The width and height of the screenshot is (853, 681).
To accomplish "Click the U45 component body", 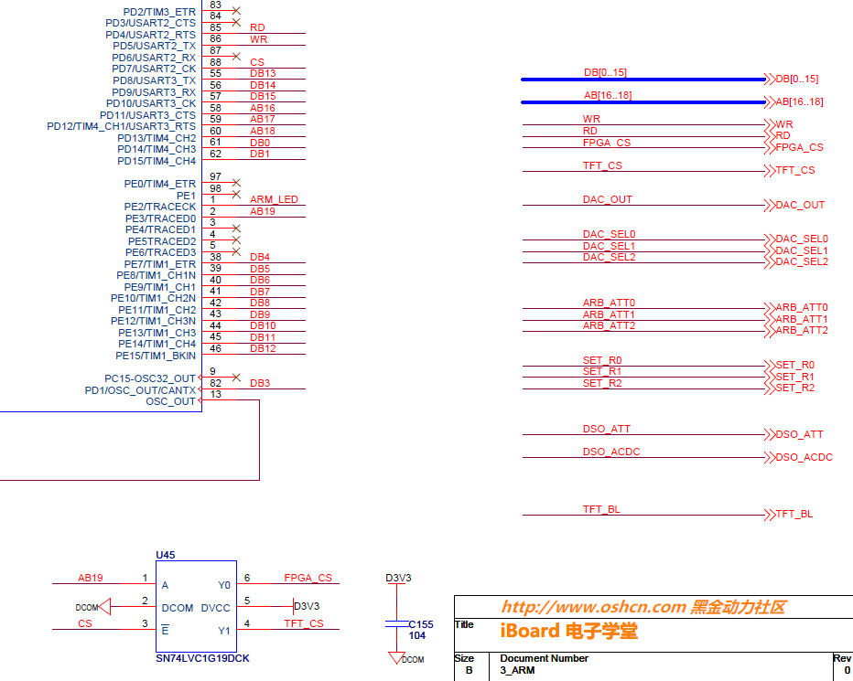I will pyautogui.click(x=197, y=607).
